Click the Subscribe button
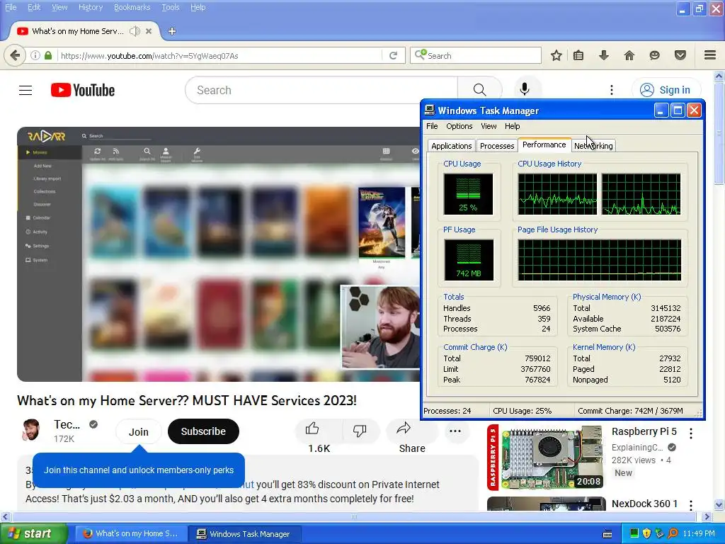 coord(203,431)
